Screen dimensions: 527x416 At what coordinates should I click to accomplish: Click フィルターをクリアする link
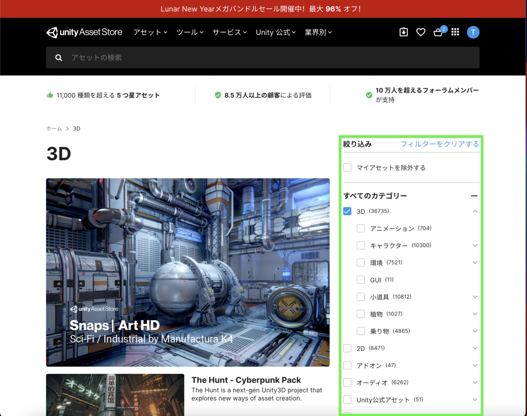440,144
